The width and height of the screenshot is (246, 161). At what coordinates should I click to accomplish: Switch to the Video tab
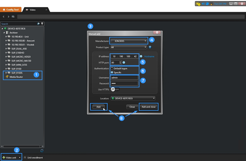(x=33, y=9)
